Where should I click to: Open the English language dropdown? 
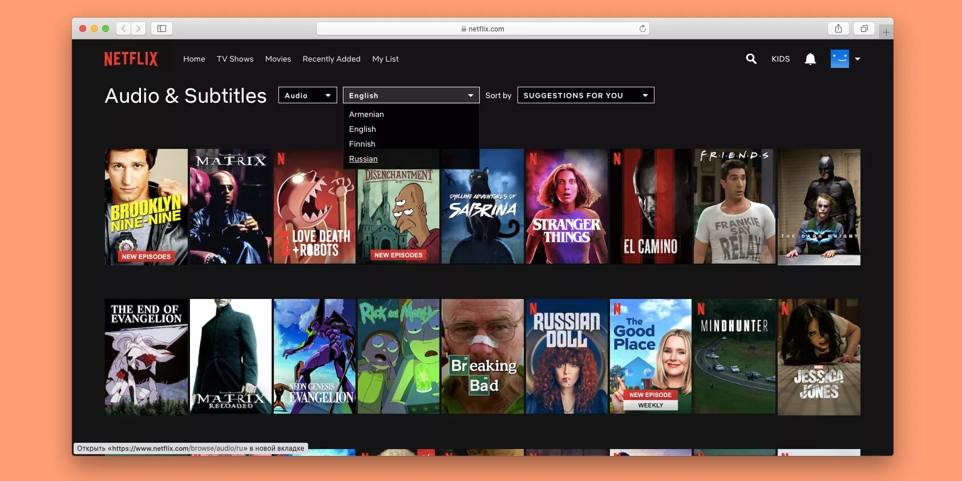point(411,95)
